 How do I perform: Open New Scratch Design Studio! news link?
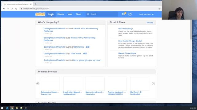click(x=130, y=41)
